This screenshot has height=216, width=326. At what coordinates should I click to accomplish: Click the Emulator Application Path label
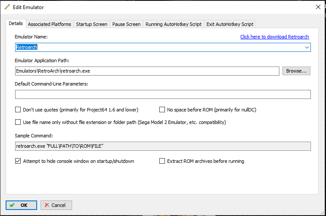tap(42, 60)
